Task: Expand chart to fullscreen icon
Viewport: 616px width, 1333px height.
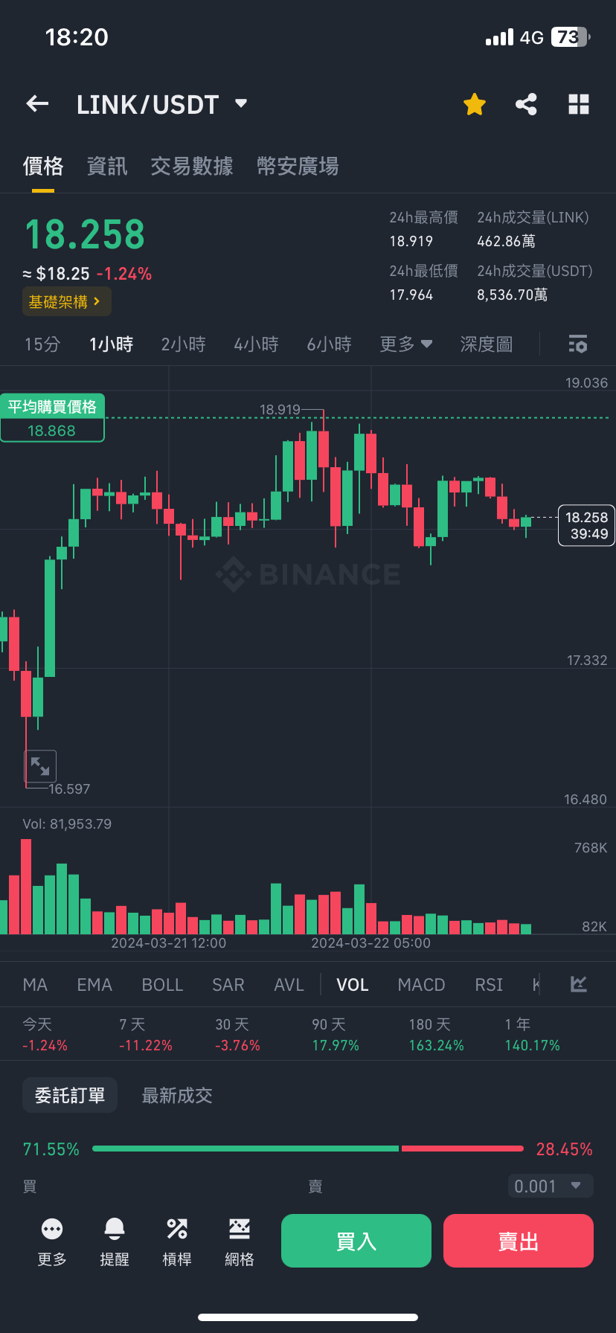Action: point(40,765)
